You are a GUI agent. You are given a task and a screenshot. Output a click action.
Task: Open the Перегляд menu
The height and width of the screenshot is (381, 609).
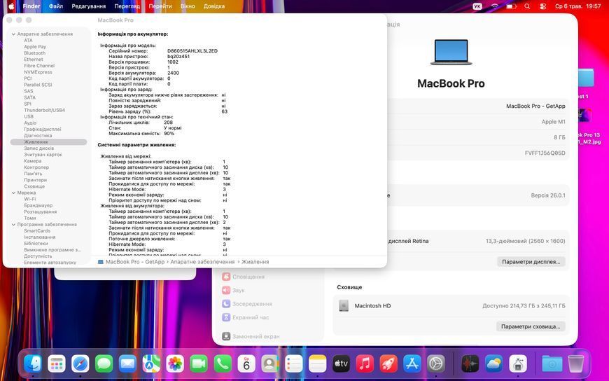[x=127, y=6]
